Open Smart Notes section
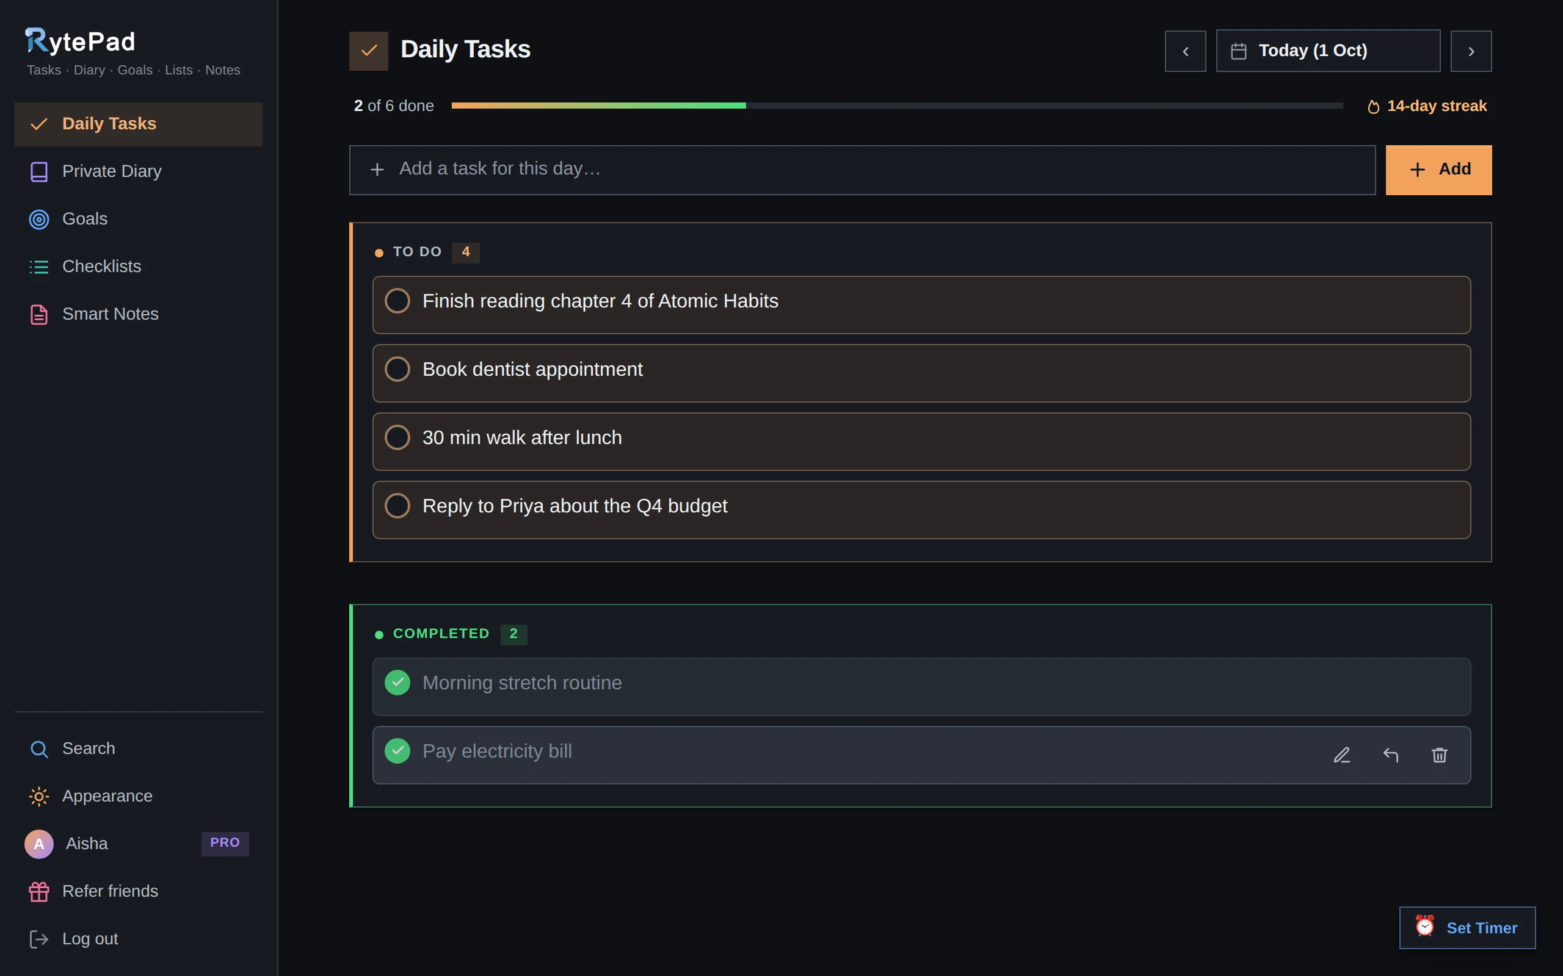The height and width of the screenshot is (976, 1563). click(x=138, y=314)
